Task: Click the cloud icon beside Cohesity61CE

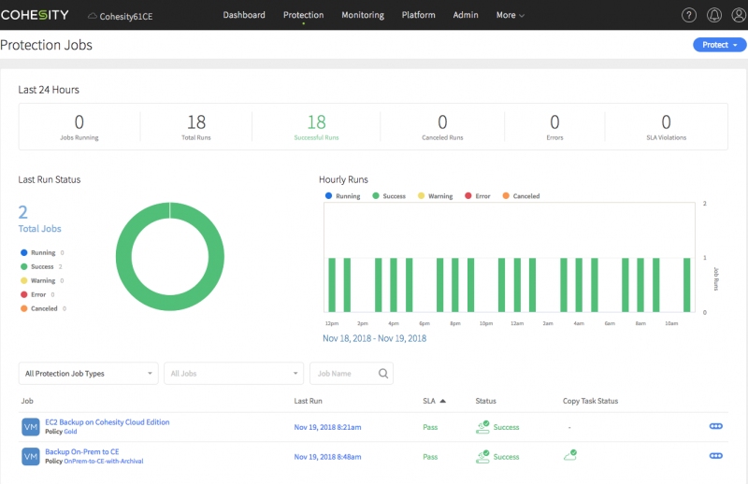Action: (x=92, y=16)
